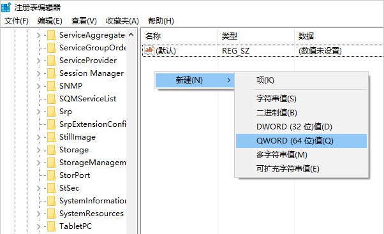Choose 二进制值(B) from the submenu
The width and height of the screenshot is (384, 234).
(x=301, y=113)
